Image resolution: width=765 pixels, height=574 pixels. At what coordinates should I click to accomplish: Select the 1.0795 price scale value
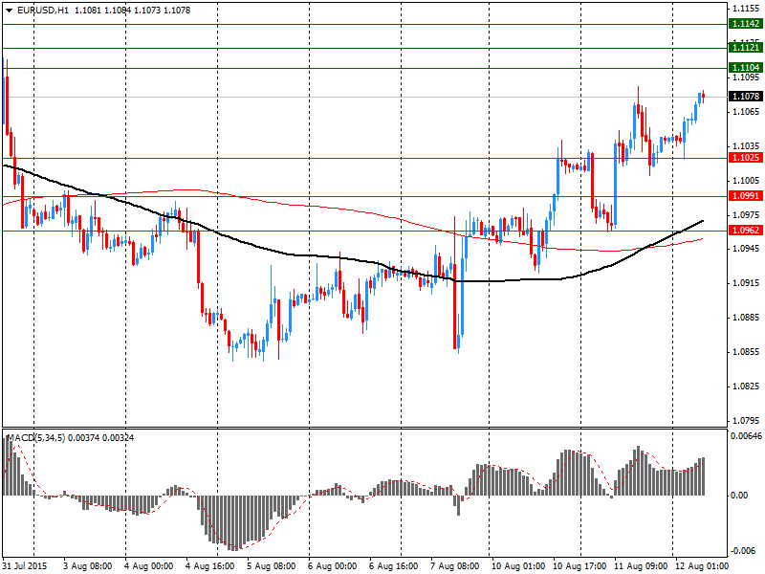(x=746, y=420)
